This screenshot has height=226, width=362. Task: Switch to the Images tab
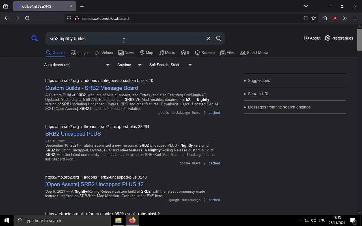(x=80, y=53)
